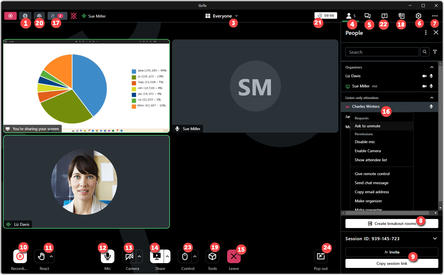The width and height of the screenshot is (444, 275).
Task: Click the Share screen icon
Action: coord(157,256)
